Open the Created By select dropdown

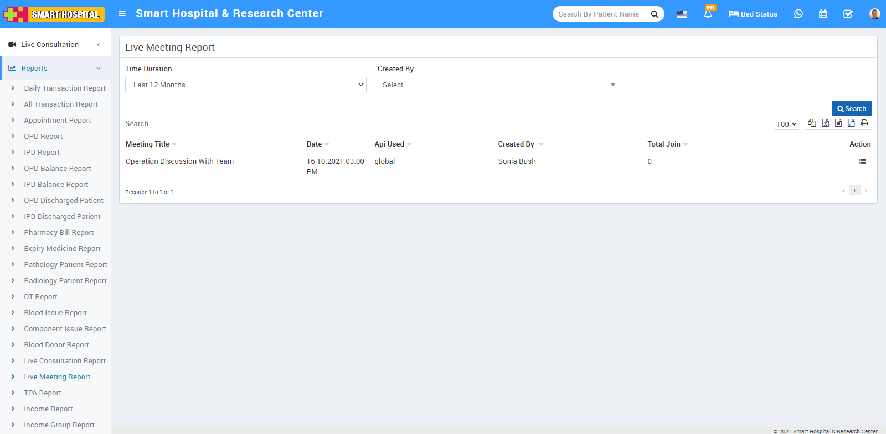pyautogui.click(x=498, y=85)
